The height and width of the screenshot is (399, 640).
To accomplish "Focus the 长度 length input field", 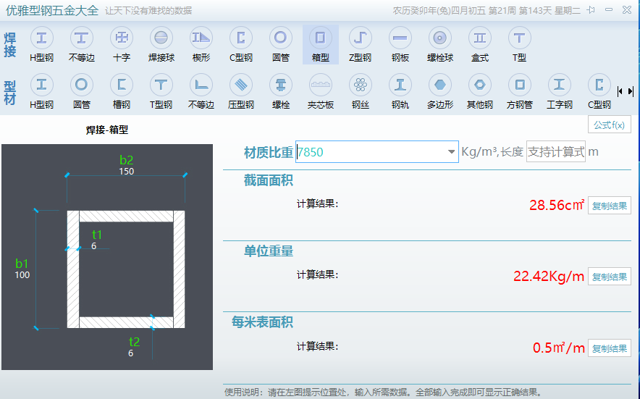I will click(x=556, y=151).
